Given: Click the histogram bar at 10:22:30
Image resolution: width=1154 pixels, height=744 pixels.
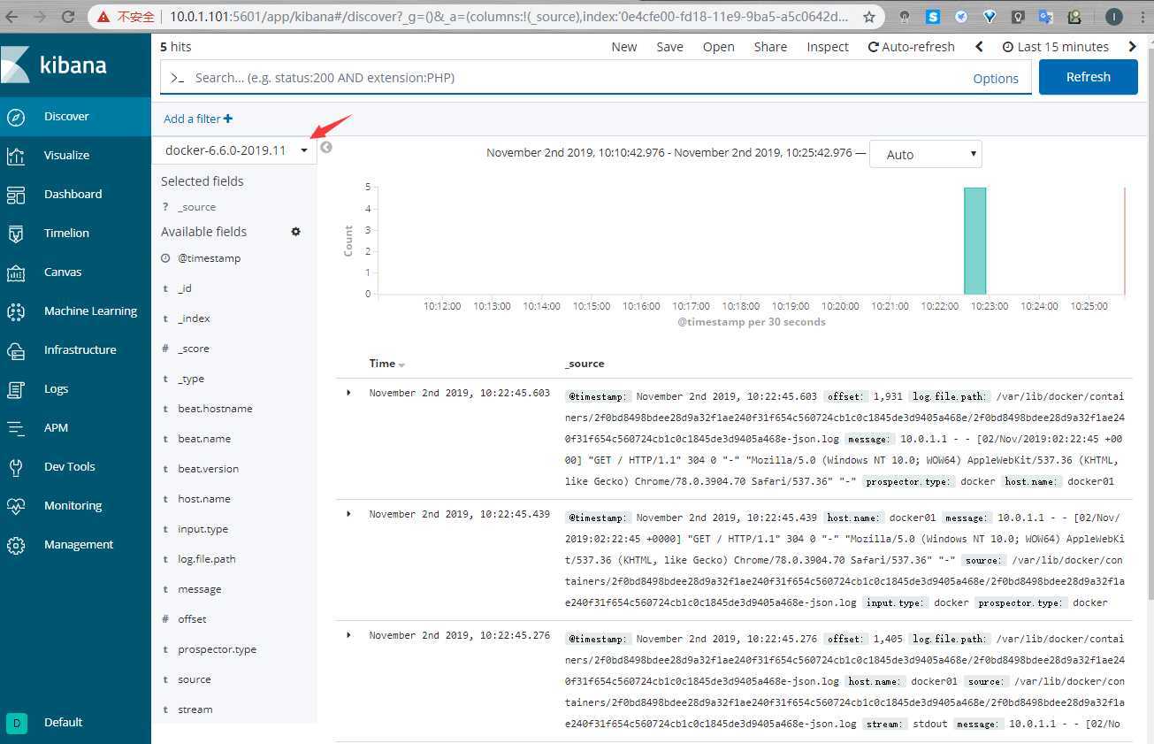Looking at the screenshot, I should [974, 240].
